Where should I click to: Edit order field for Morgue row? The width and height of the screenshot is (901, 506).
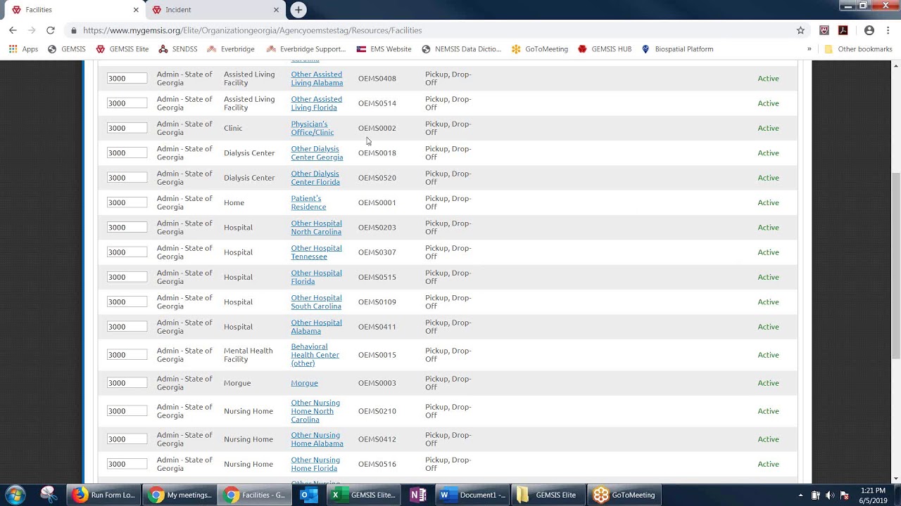(x=127, y=383)
